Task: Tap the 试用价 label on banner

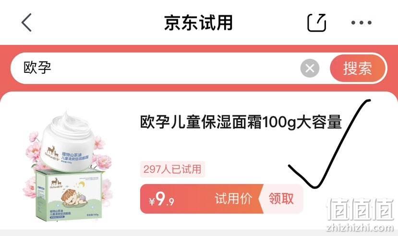Action: point(233,199)
